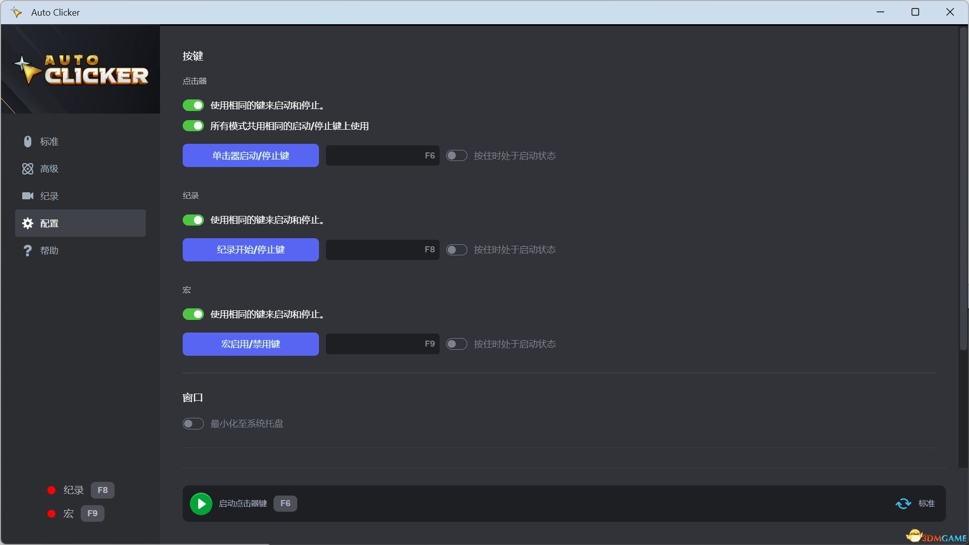This screenshot has height=545, width=969.
Task: Click 单击器启动/停止键 button
Action: [x=250, y=155]
